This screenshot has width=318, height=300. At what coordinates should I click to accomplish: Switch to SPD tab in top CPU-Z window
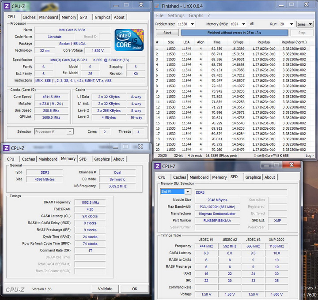click(x=83, y=17)
